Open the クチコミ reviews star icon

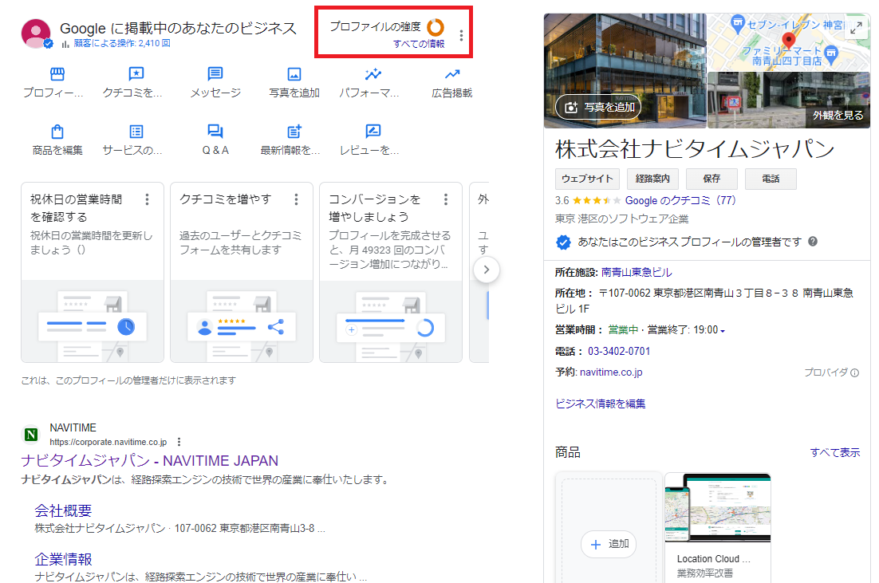(136, 74)
